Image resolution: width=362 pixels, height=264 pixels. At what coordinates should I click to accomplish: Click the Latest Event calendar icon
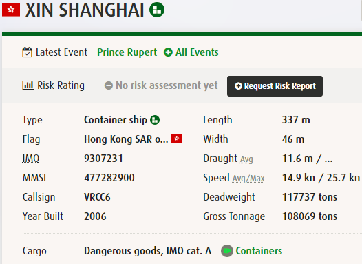(27, 52)
